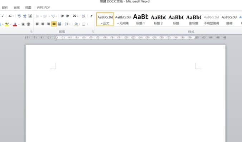Expand the line spacing dropdown arrow
Image resolution: width=242 pixels, height=142 pixels.
coord(70,24)
